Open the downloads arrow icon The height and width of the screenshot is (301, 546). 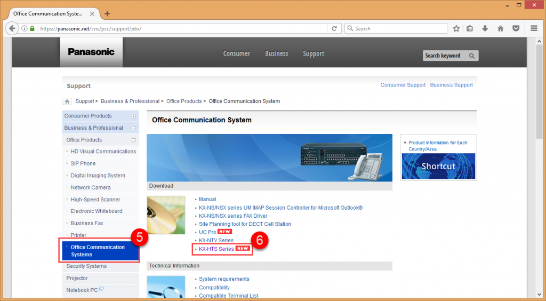[485, 29]
